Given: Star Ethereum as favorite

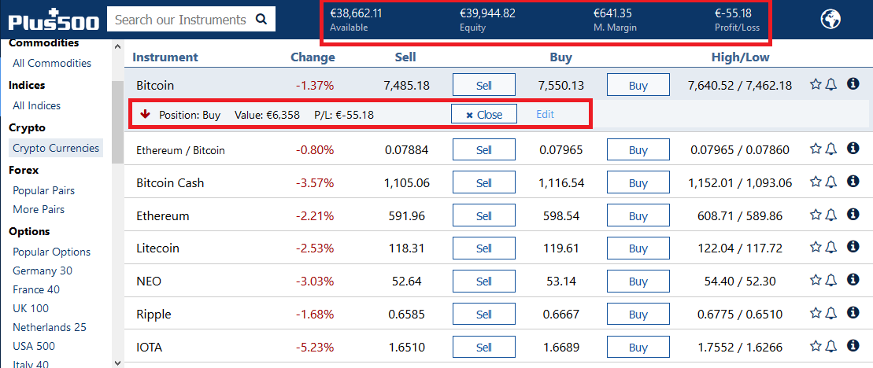Looking at the screenshot, I should click(816, 215).
